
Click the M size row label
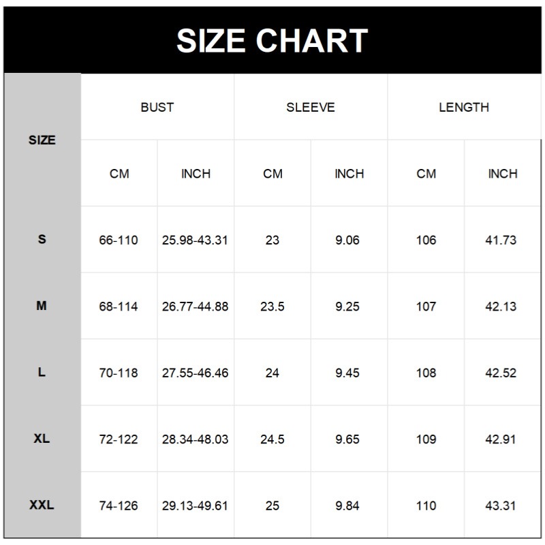coord(42,307)
